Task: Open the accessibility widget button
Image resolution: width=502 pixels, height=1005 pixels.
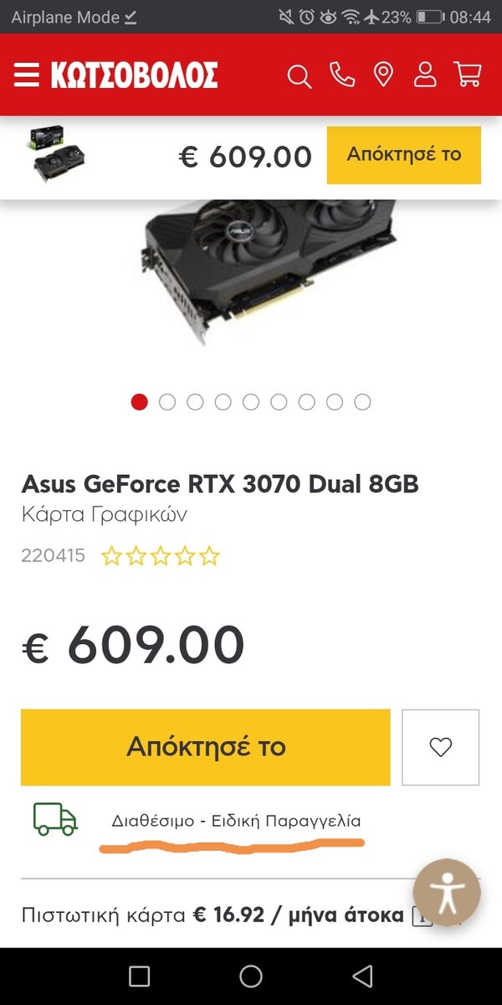Action: [447, 893]
